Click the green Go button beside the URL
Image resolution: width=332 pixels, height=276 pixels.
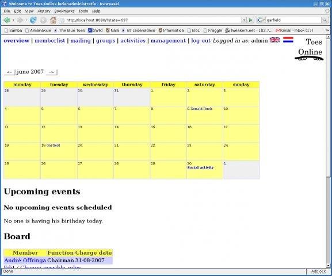point(251,20)
